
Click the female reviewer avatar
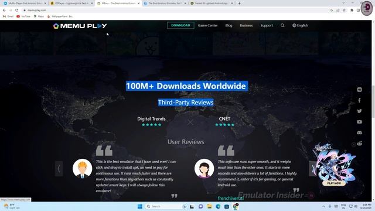[x=204, y=169]
